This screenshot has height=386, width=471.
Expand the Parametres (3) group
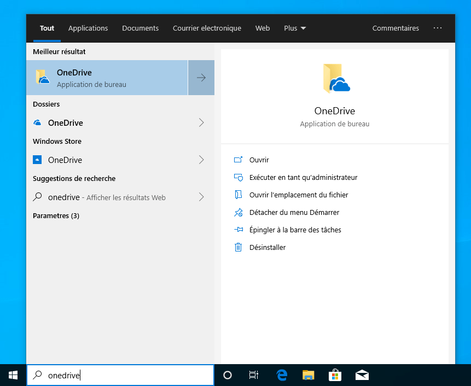[56, 216]
